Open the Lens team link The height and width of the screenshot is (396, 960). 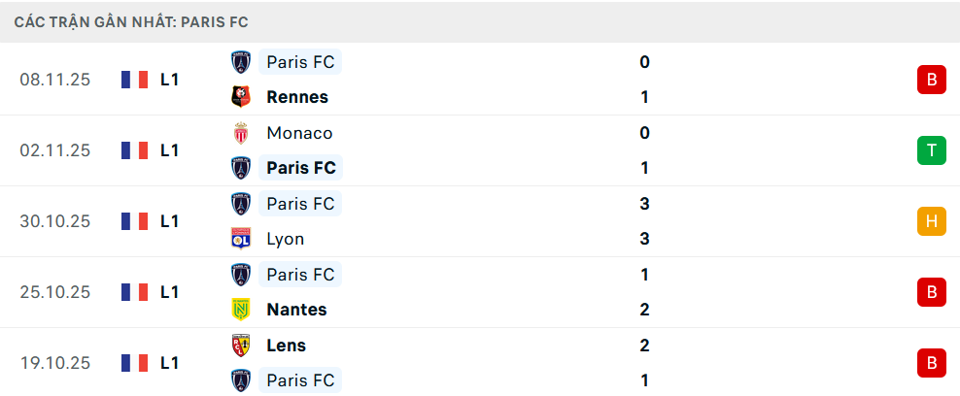click(286, 346)
